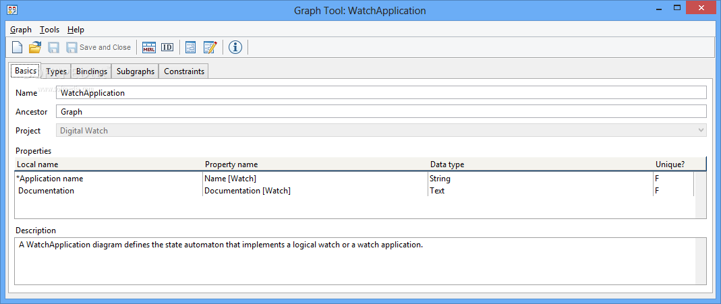Viewport: 721px width, 304px height.
Task: Open the Graph menu
Action: click(21, 30)
